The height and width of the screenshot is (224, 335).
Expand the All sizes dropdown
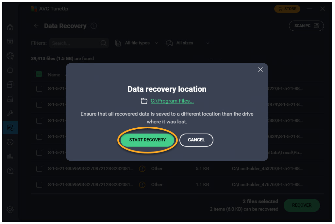click(188, 43)
